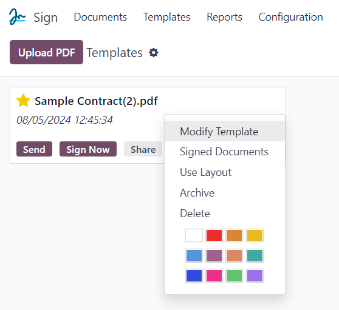The width and height of the screenshot is (339, 310).
Task: Open the Sample Contract(2).pdf template title
Action: coord(96,101)
